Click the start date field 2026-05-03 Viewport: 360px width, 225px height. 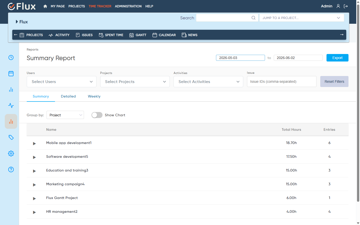click(x=240, y=58)
